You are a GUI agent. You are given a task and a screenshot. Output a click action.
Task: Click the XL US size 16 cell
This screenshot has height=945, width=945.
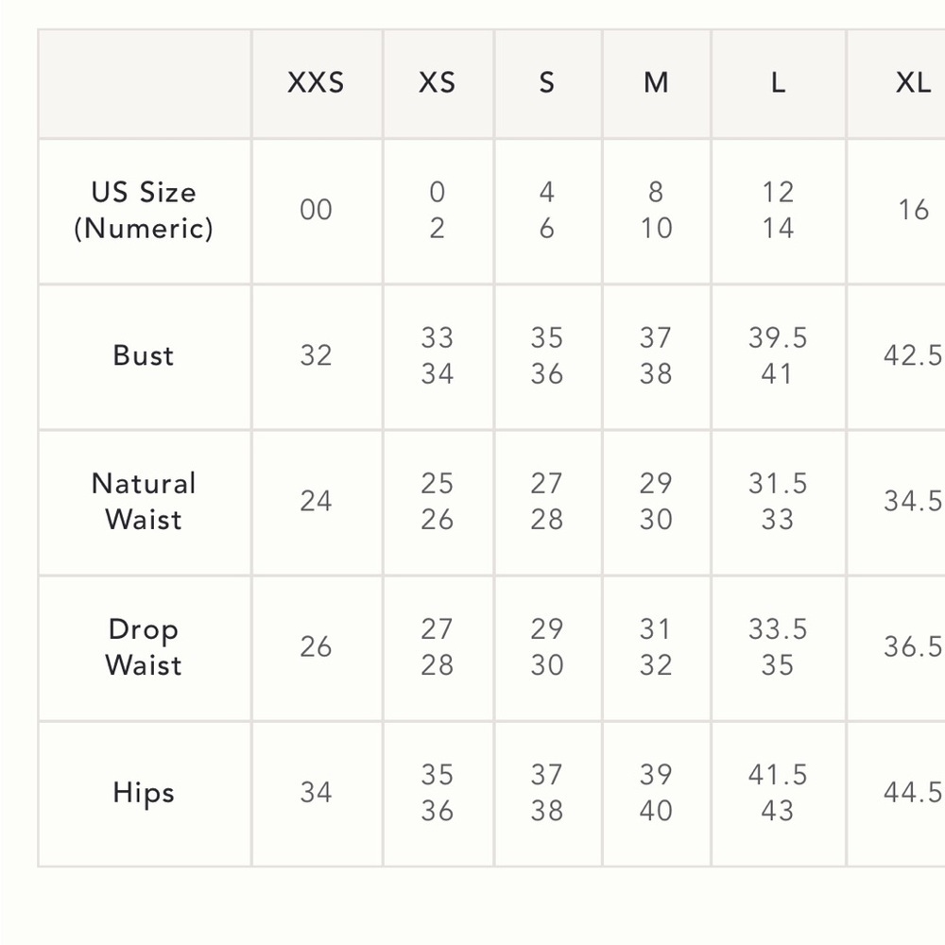click(x=897, y=211)
